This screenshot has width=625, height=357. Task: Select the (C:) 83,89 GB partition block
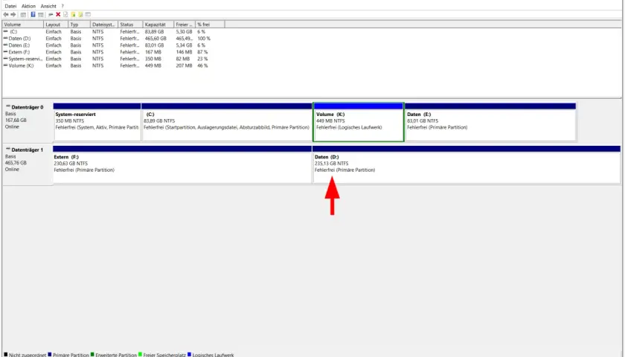point(227,122)
